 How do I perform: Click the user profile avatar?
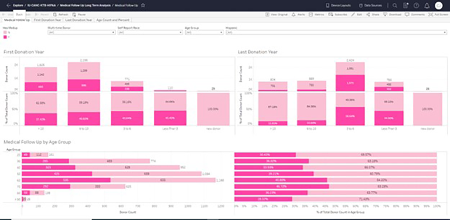pos(439,5)
